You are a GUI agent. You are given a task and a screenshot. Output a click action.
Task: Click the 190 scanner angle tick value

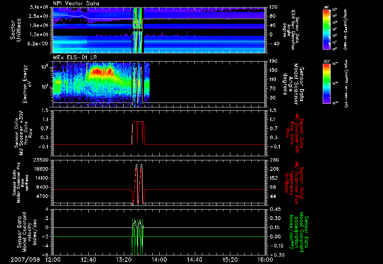(274, 61)
